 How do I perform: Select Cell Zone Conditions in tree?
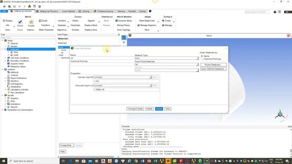pos(20,58)
